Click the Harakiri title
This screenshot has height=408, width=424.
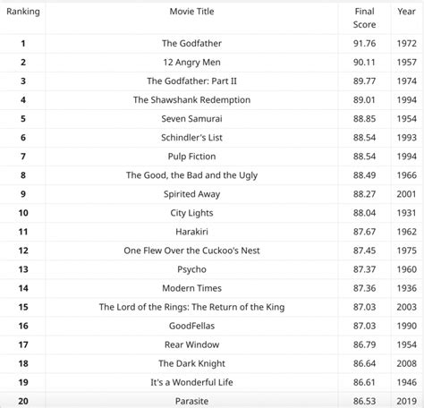[191, 232]
